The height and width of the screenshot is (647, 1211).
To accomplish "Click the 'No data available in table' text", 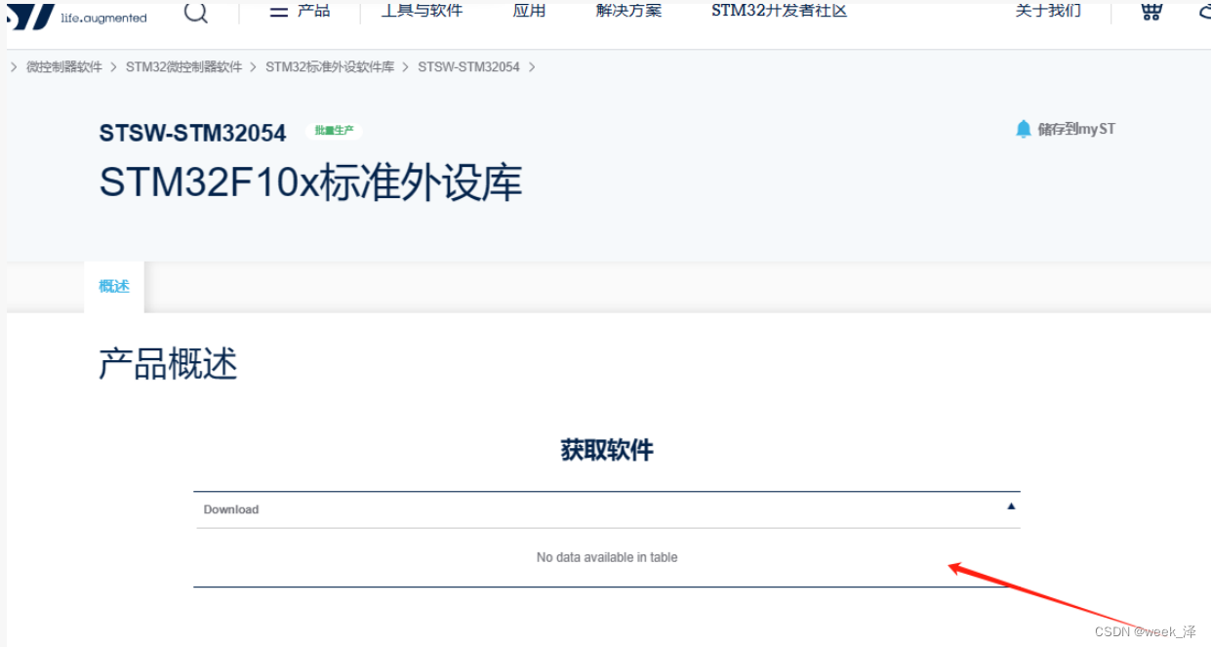I will [607, 557].
